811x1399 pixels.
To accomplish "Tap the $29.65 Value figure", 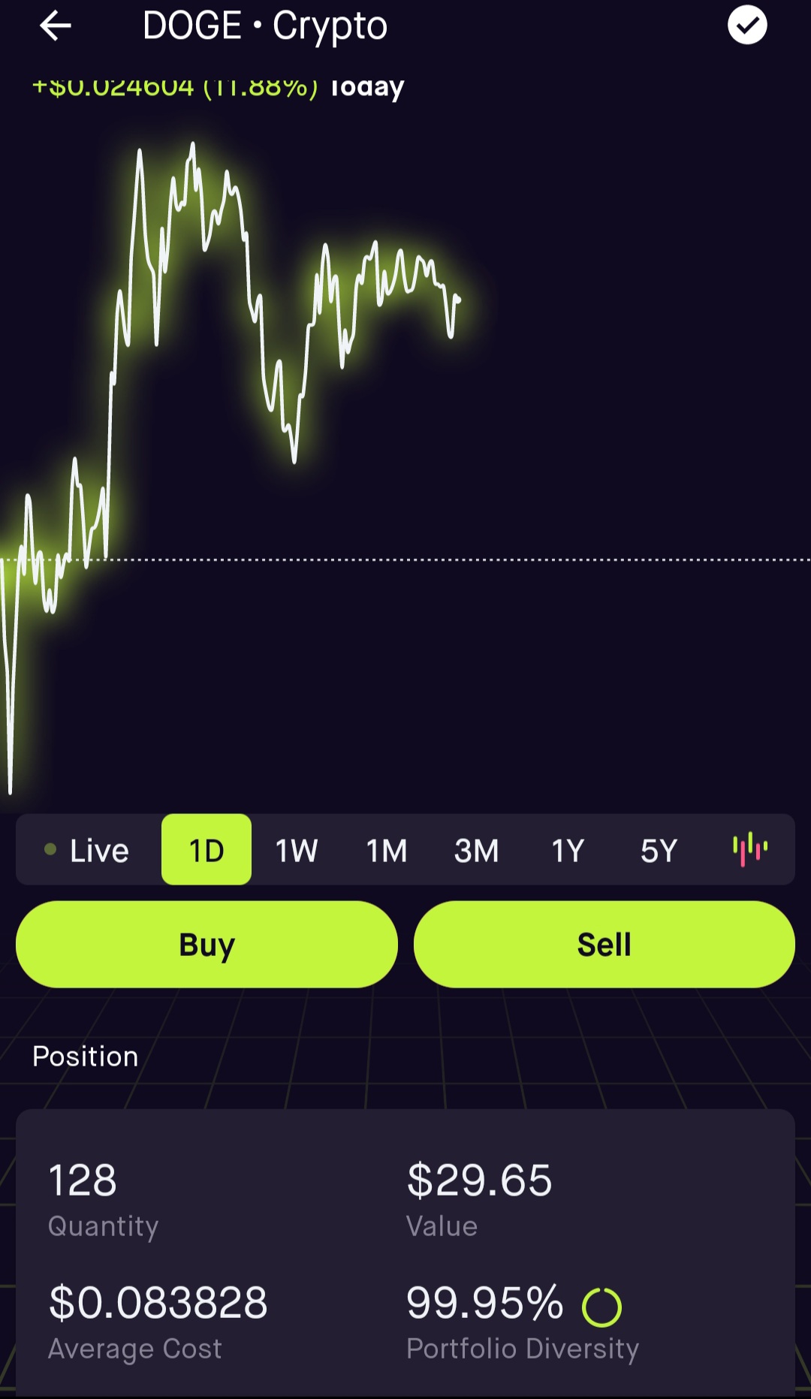I will [x=479, y=1180].
